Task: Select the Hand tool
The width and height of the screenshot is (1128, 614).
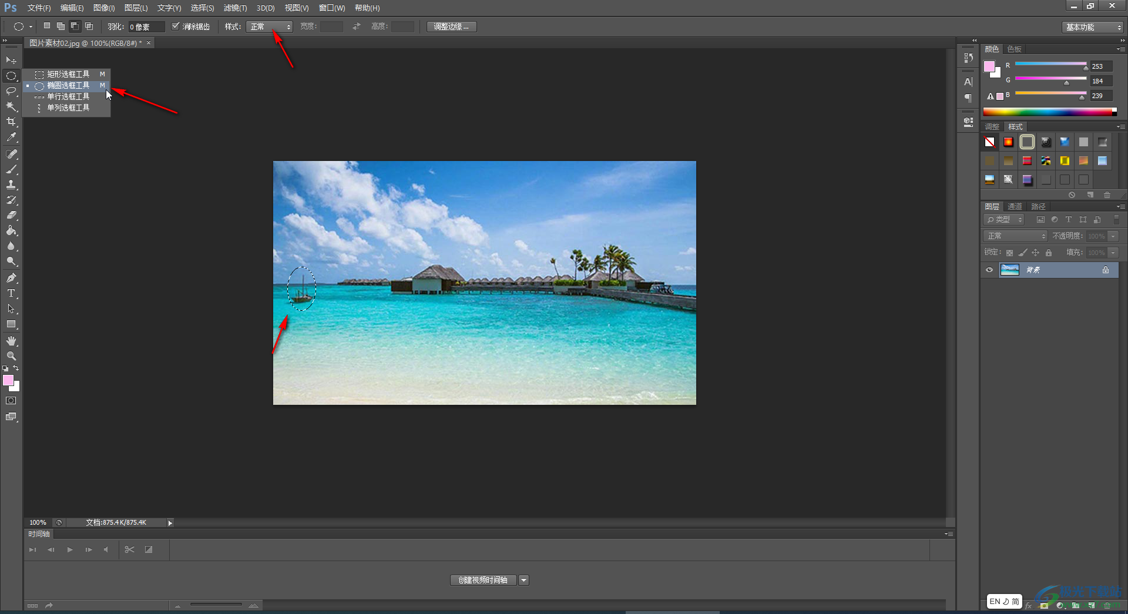Action: (11, 341)
